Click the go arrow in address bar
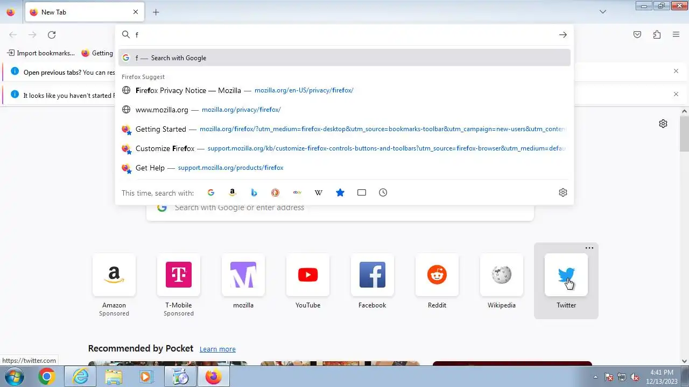689x387 pixels. (x=563, y=35)
